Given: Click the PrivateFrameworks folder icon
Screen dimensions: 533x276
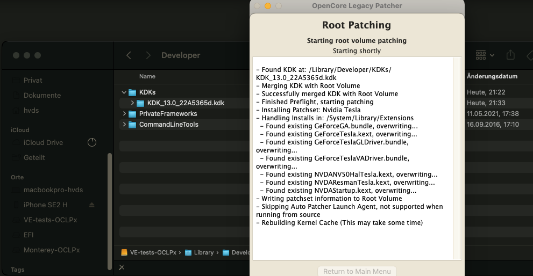Looking at the screenshot, I should pos(132,114).
